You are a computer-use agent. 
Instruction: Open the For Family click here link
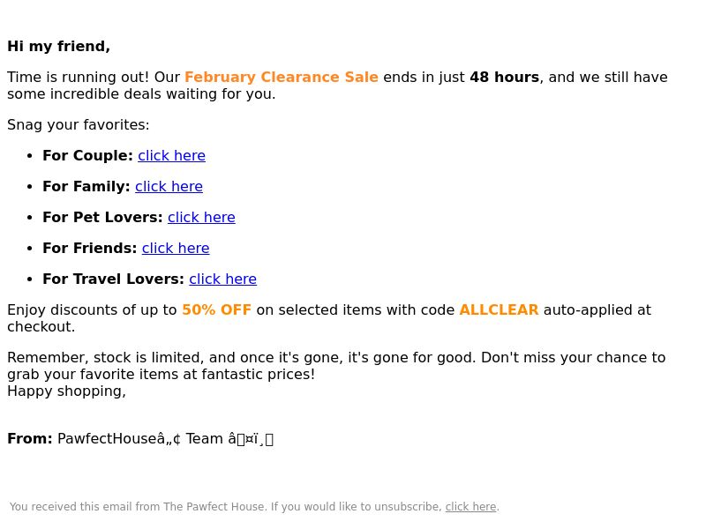tap(169, 187)
